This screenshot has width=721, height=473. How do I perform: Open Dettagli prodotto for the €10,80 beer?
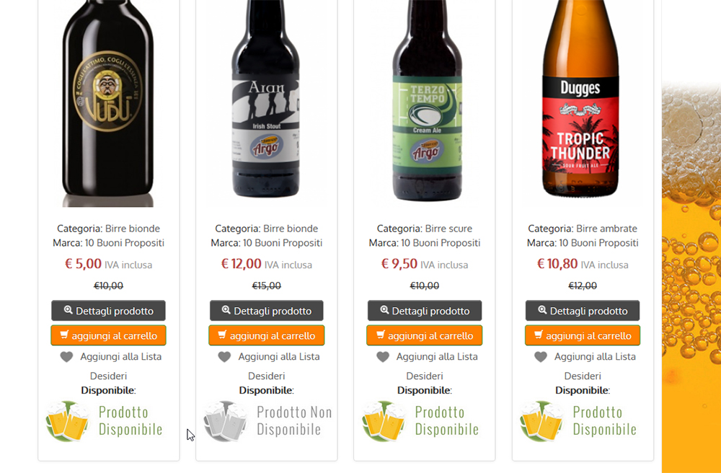[x=583, y=311]
